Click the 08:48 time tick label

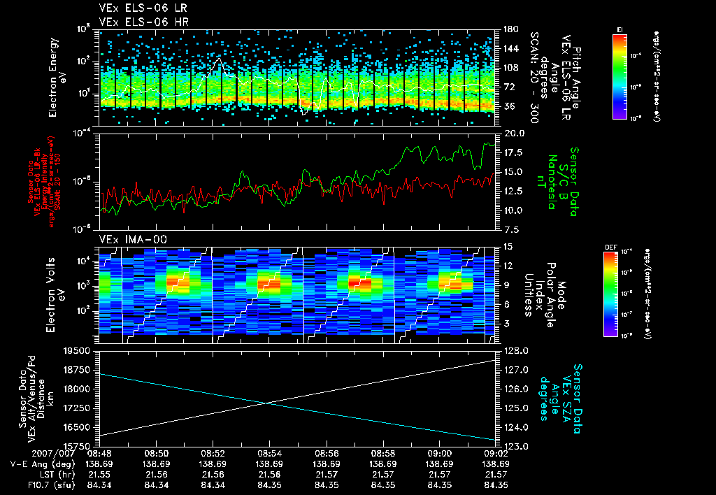tap(99, 454)
